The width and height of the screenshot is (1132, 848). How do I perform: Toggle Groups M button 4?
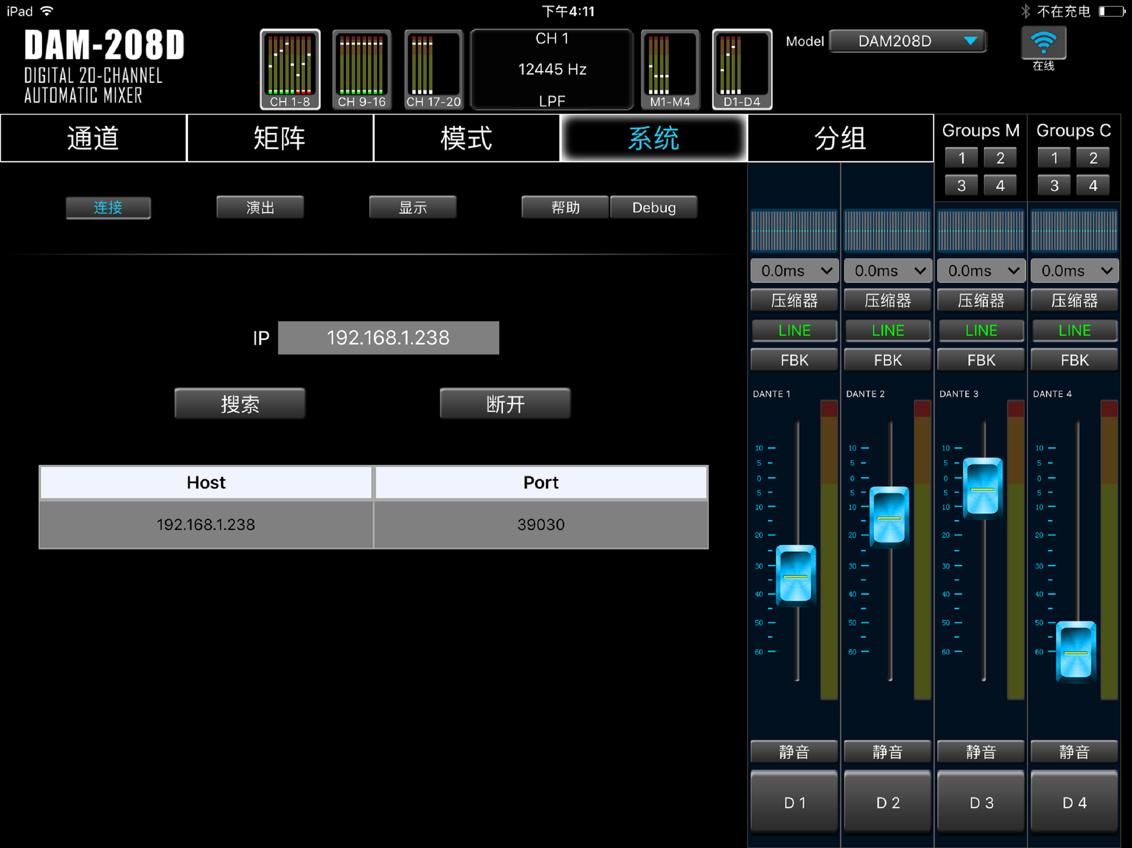(1000, 185)
